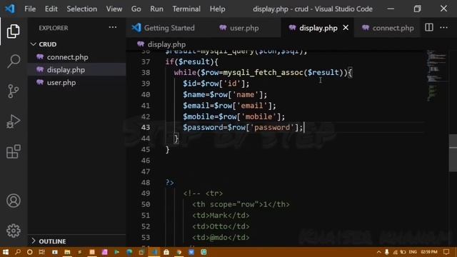Open the Edit menu
This screenshot has width=457, height=257.
tap(51, 9)
